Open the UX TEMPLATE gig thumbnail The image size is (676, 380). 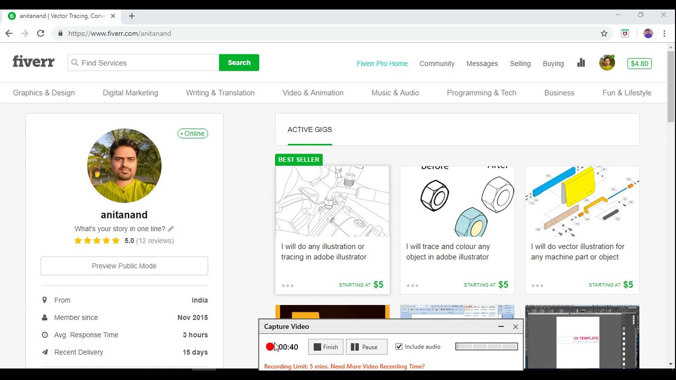[582, 337]
